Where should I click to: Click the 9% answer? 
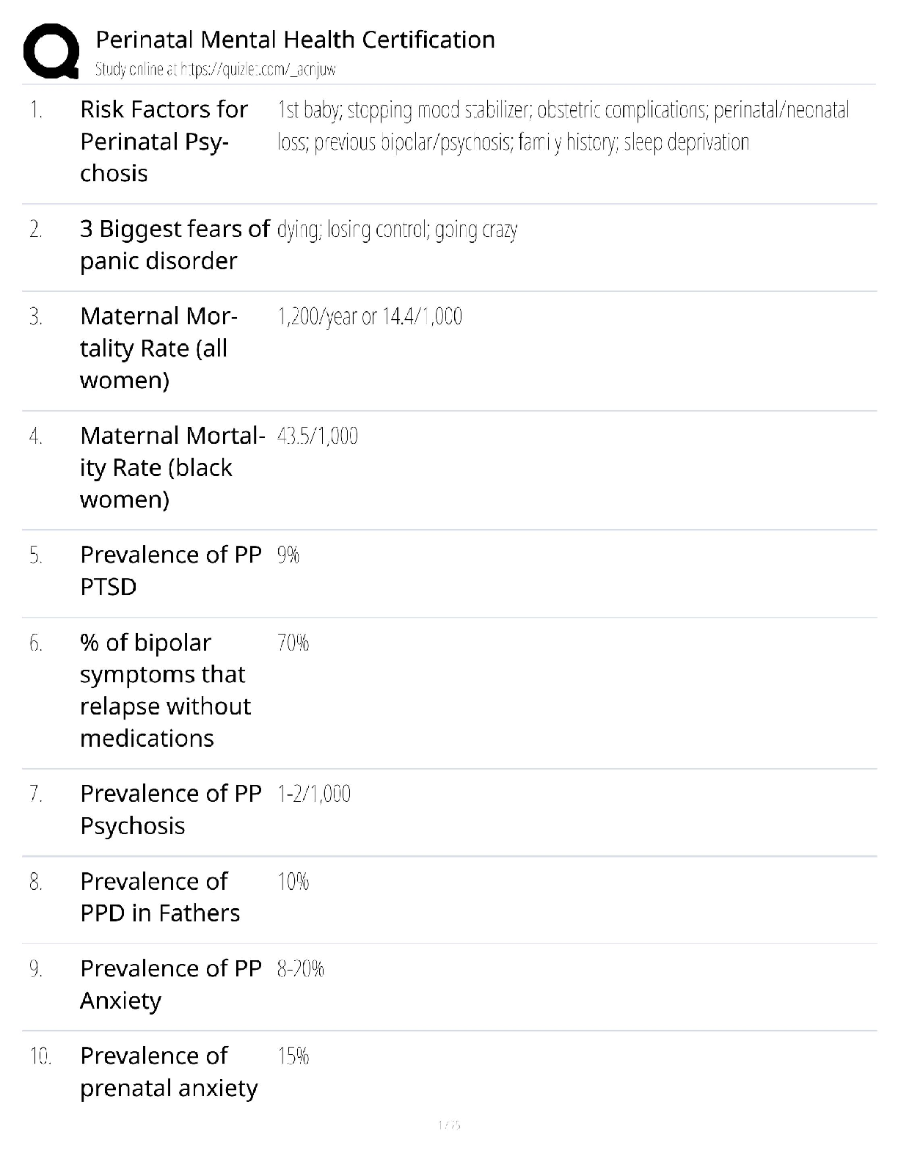coord(288,555)
